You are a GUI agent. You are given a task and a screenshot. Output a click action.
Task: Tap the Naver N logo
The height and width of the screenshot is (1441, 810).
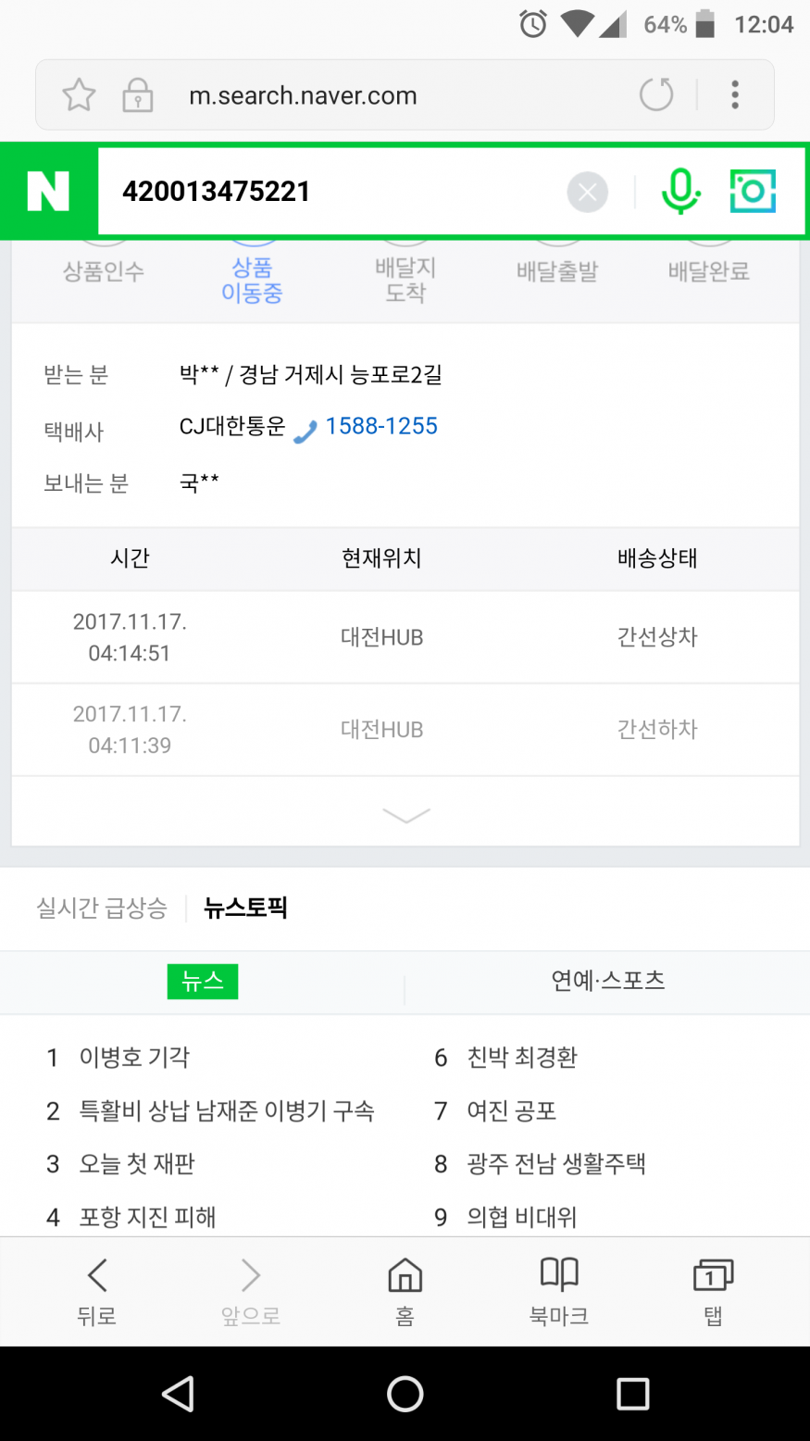point(49,192)
